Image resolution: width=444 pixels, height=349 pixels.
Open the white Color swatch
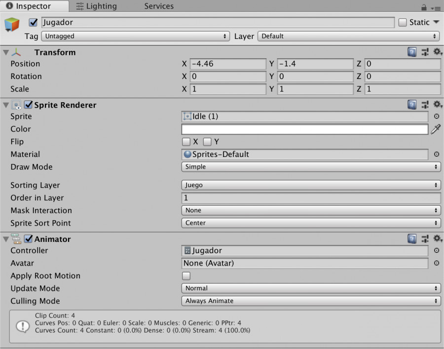(x=305, y=129)
